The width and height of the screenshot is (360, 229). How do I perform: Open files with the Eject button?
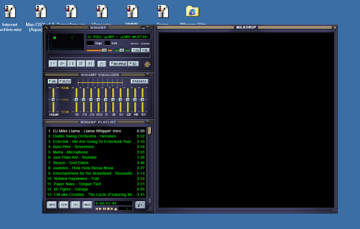(102, 64)
